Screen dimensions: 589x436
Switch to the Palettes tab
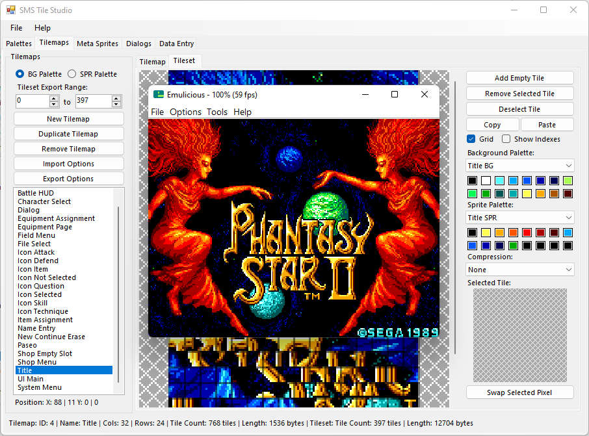coord(19,44)
